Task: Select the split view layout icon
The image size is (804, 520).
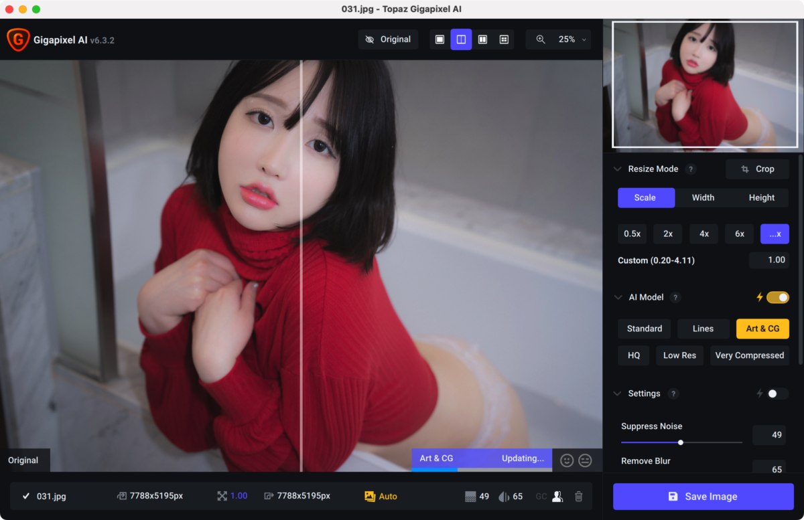Action: pyautogui.click(x=461, y=39)
